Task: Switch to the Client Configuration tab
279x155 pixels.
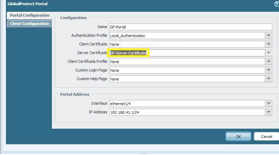Action: pyautogui.click(x=29, y=24)
